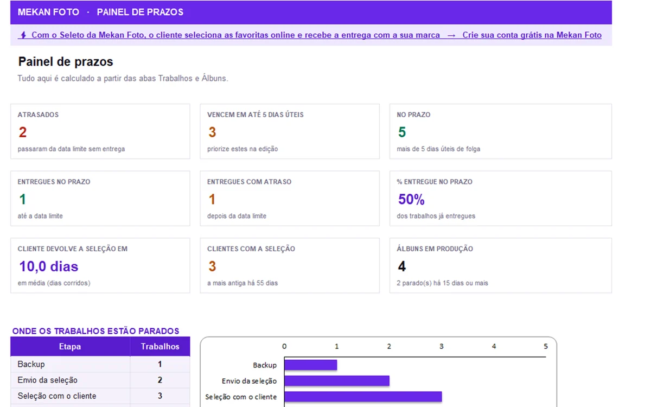Select the red value 2 under Atrasados
The width and height of the screenshot is (651, 407).
coord(23,132)
